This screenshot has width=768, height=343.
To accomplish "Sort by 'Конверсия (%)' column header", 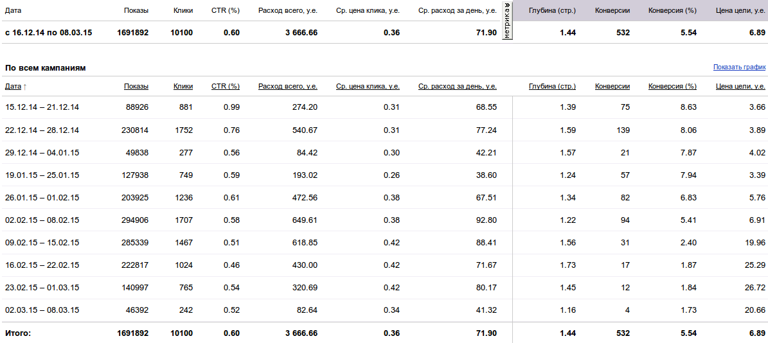I will [672, 87].
